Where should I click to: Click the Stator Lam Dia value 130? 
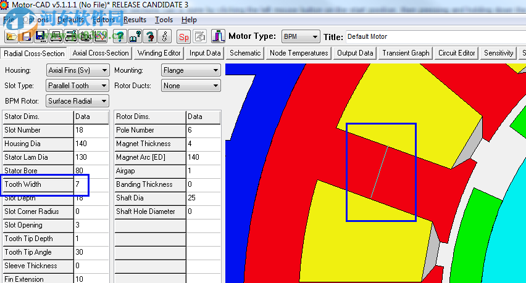click(91, 157)
